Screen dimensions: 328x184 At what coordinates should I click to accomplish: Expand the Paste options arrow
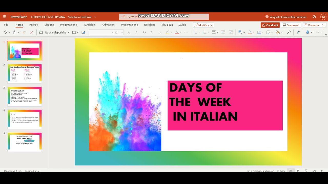pos(18,32)
